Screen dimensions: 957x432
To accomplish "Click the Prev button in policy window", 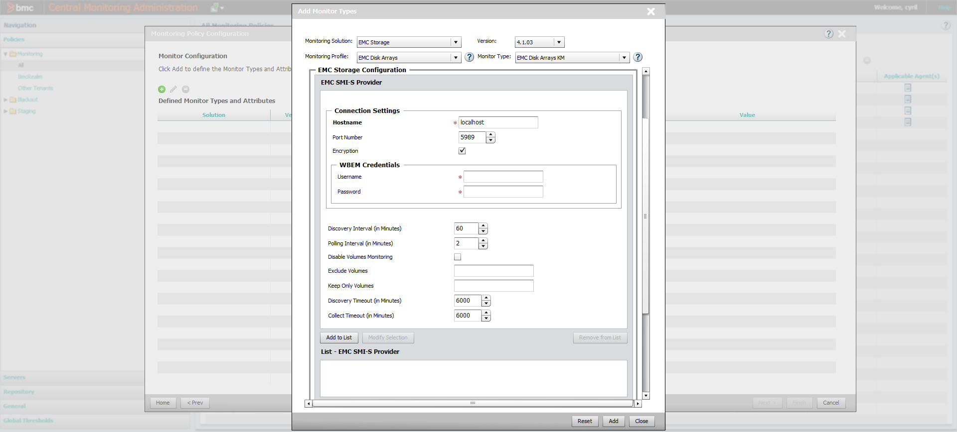I will [x=195, y=403].
